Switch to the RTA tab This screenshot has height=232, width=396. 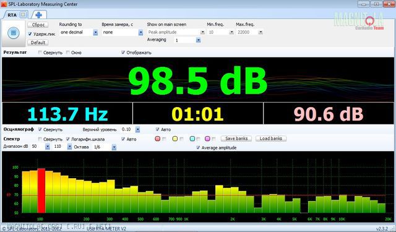click(12, 15)
